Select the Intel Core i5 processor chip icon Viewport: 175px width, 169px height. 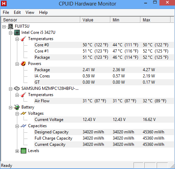(17, 32)
